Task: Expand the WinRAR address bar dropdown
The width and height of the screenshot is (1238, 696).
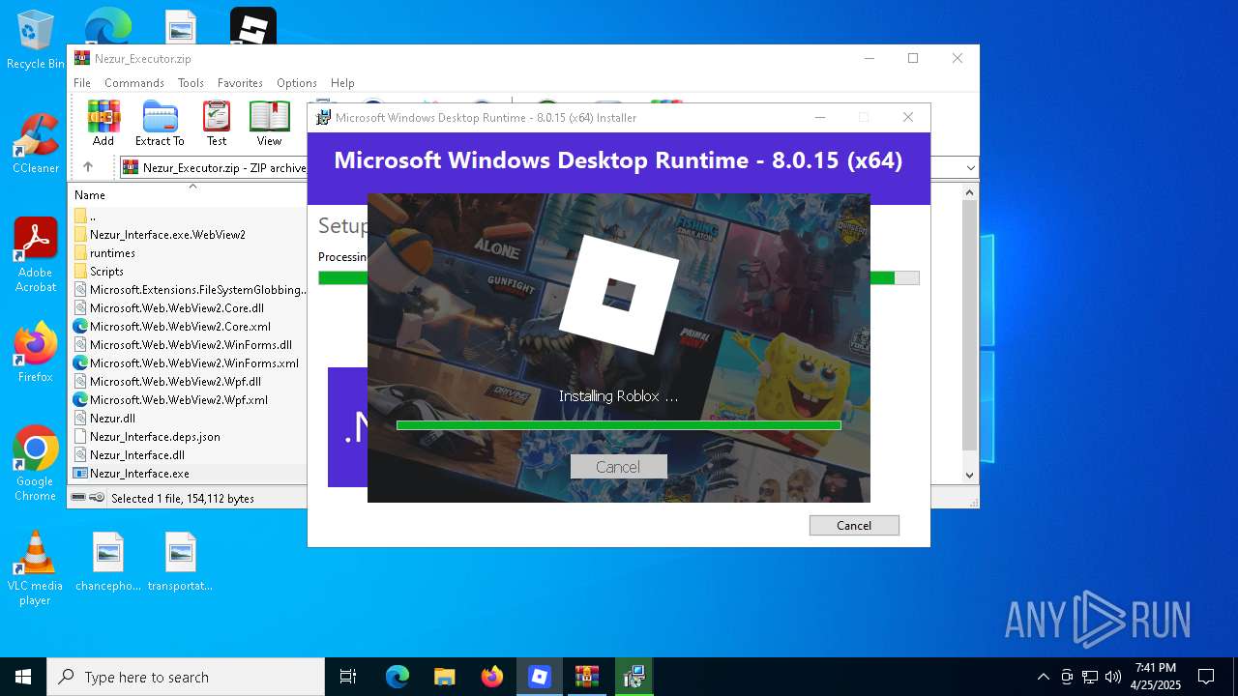Action: 970,168
